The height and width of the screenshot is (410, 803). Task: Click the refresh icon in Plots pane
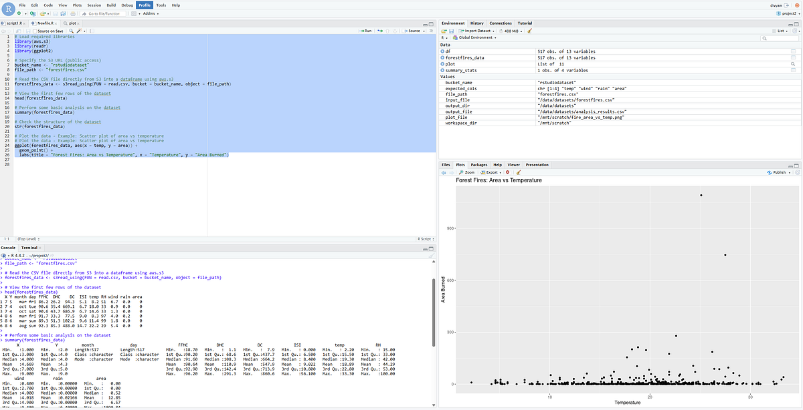797,172
